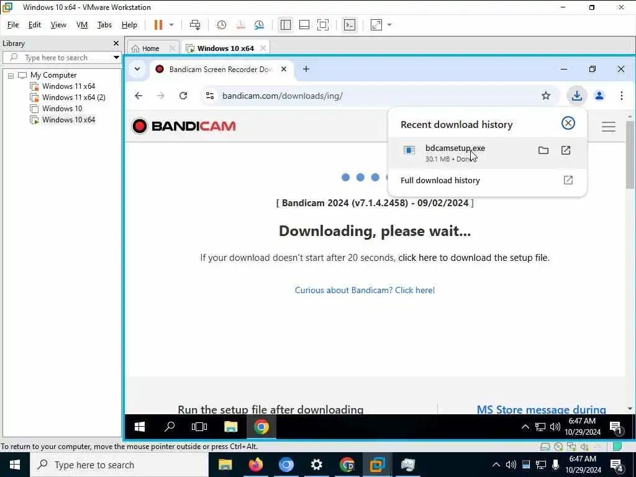Screen dimensions: 636x477
Task: Select the running Windows 10 x64 library entry
Action: click(x=63, y=120)
